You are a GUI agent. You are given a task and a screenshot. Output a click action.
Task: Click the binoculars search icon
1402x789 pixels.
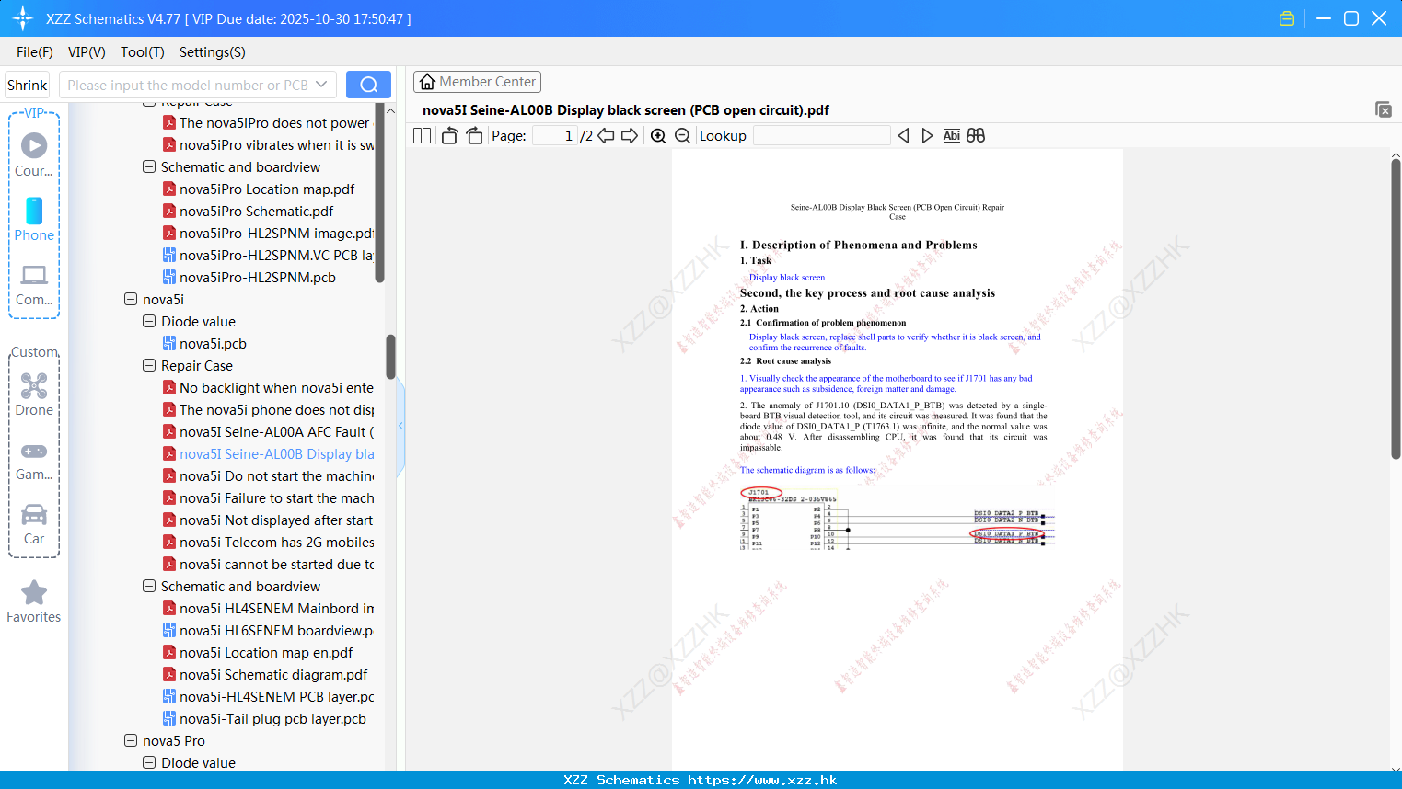(976, 136)
